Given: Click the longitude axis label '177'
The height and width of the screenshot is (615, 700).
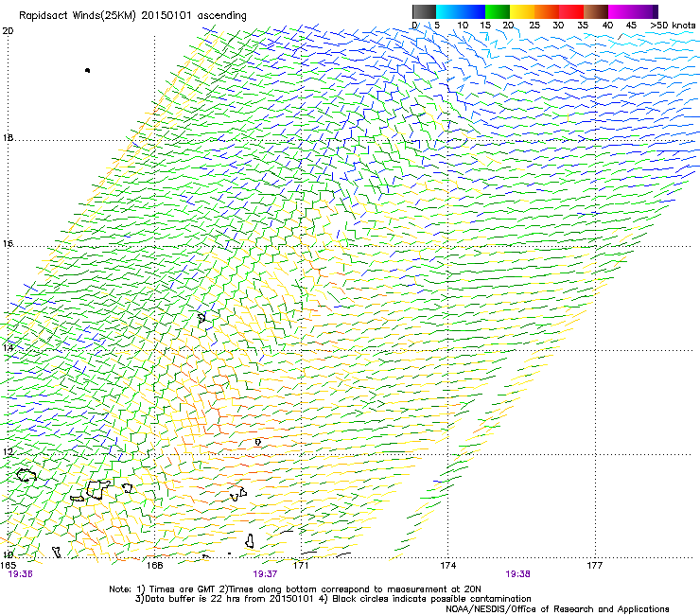Looking at the screenshot, I should 595,565.
